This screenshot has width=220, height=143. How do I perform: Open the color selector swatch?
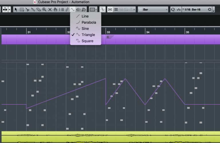coord(92,9)
